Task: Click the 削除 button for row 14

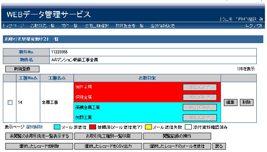Action: point(246,102)
